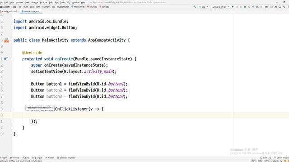Image resolution: width=289 pixels, height=162 pixels.
Task: Click the myapplication breadcrumb
Action: pos(63,7)
